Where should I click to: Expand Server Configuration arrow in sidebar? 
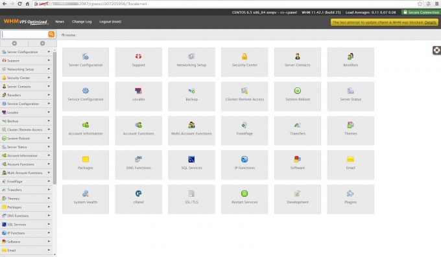49,52
